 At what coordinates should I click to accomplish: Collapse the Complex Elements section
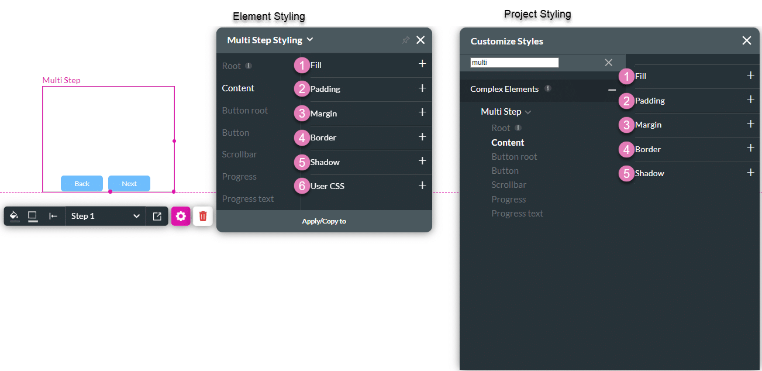click(x=612, y=90)
